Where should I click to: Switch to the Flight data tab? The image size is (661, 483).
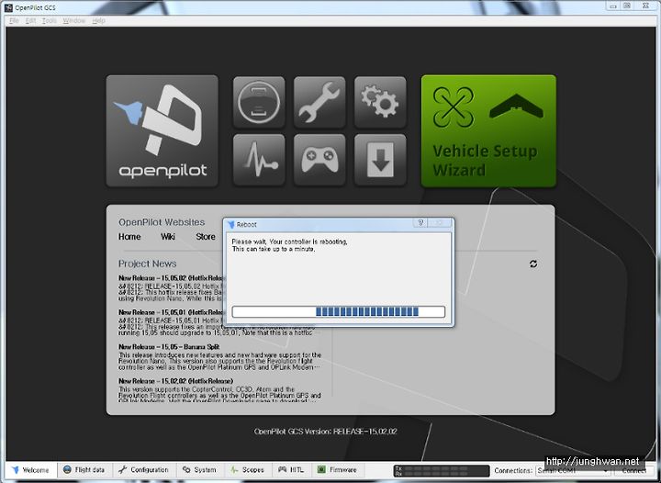pos(84,469)
